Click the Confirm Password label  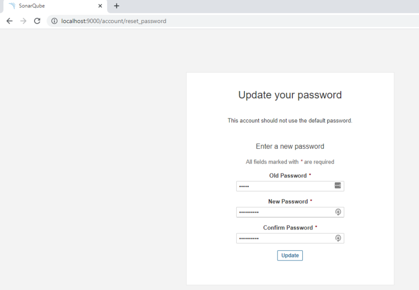[287, 227]
